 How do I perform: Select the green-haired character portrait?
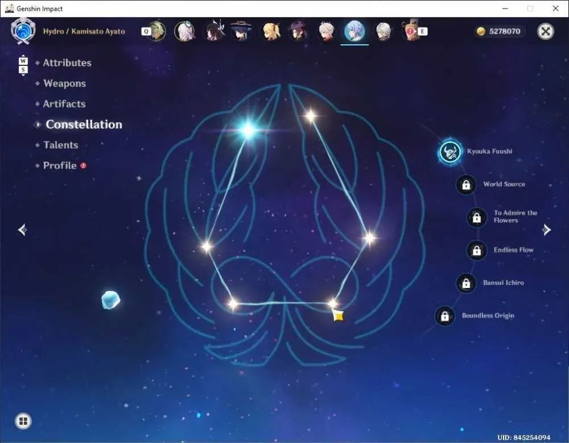click(x=156, y=31)
